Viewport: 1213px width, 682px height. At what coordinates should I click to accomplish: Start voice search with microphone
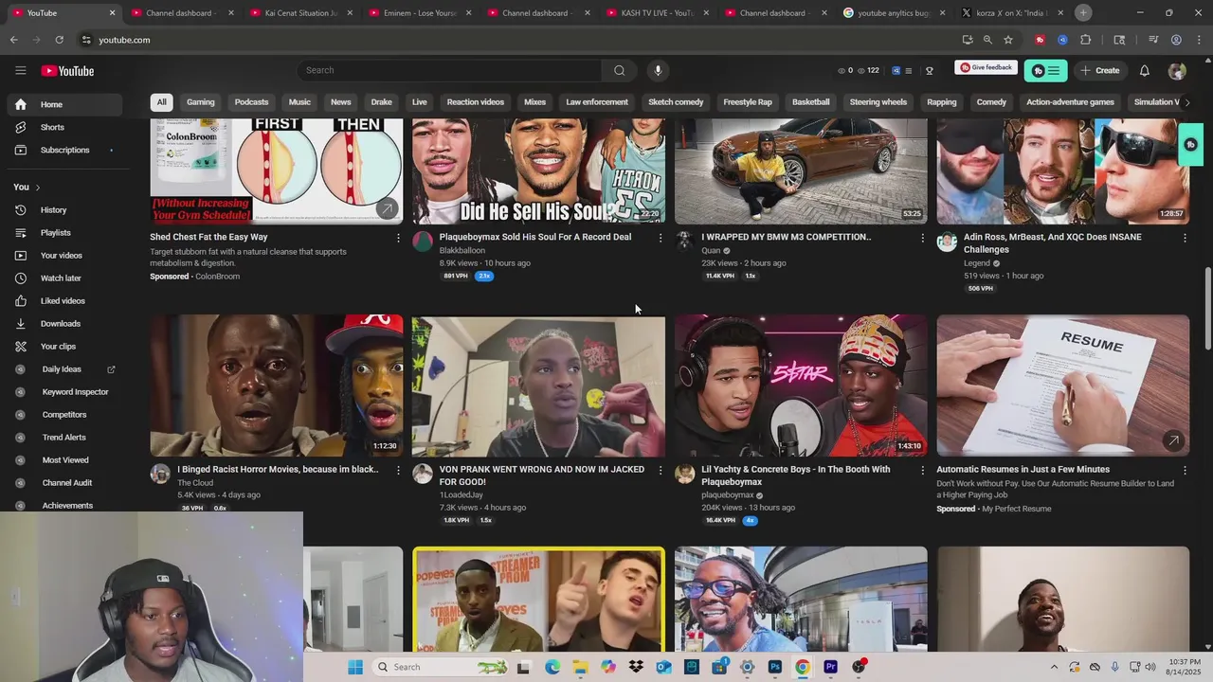(658, 70)
